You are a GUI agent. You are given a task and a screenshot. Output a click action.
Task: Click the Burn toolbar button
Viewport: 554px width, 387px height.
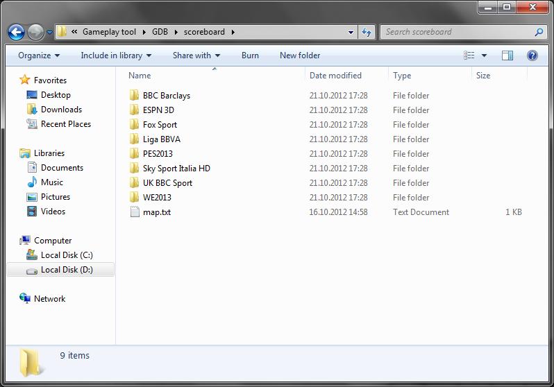[250, 55]
